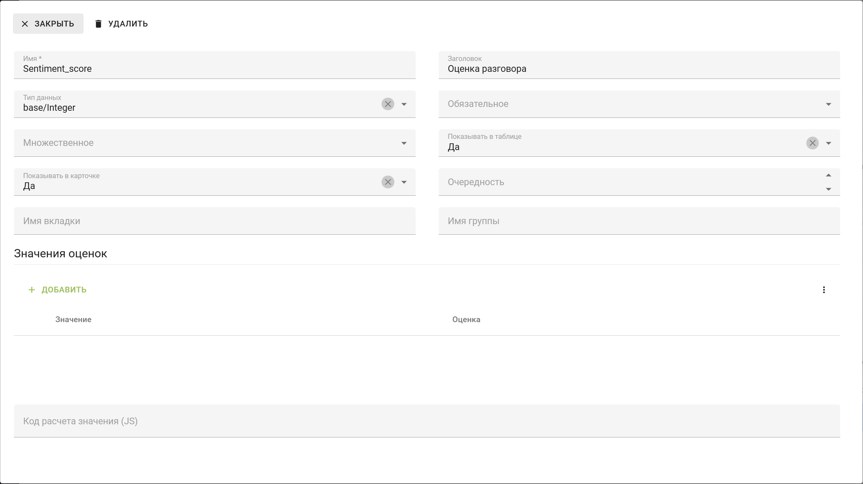Screen dimensions: 863x484
Task: Expand the Тип данных dropdown arrow
Action: pos(404,104)
